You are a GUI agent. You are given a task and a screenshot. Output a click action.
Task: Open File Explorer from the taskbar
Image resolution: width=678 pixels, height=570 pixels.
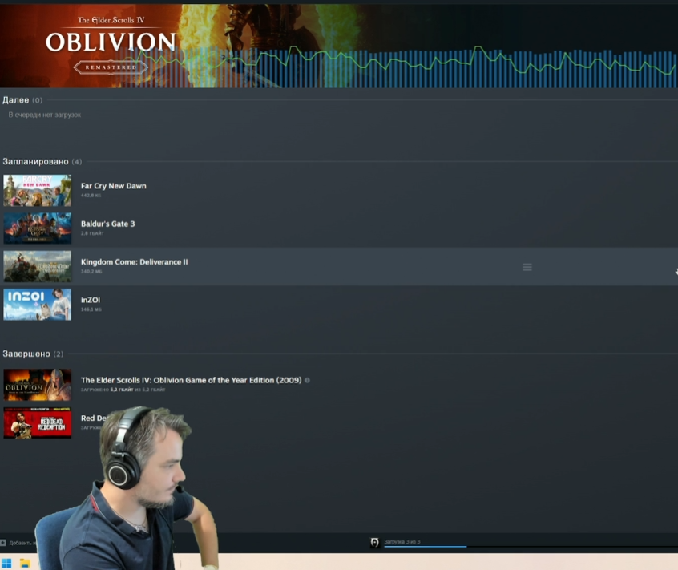coord(25,563)
